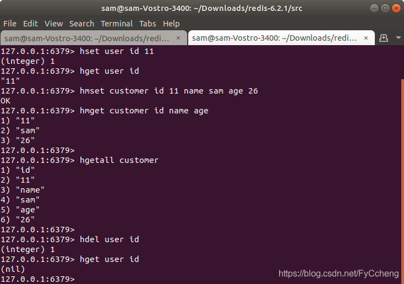This screenshot has width=404, height=284.
Task: Close the terminal window
Action: coord(396,8)
